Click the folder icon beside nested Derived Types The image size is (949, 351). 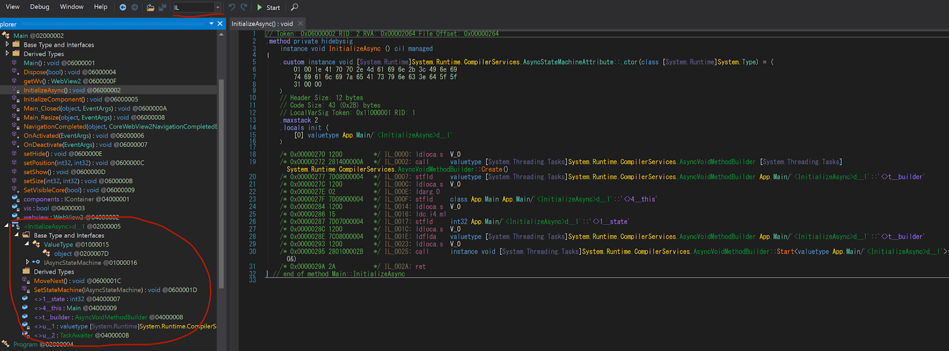click(x=26, y=272)
